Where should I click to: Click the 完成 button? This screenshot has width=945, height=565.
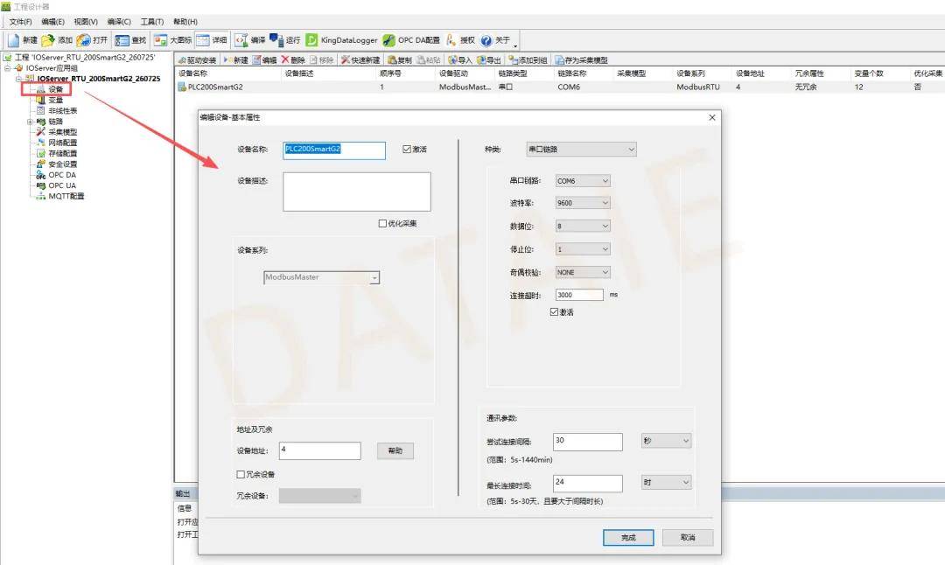point(628,537)
